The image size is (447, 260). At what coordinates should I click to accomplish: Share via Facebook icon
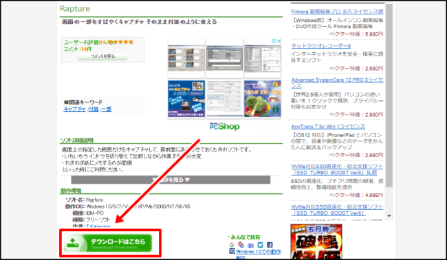click(270, 245)
